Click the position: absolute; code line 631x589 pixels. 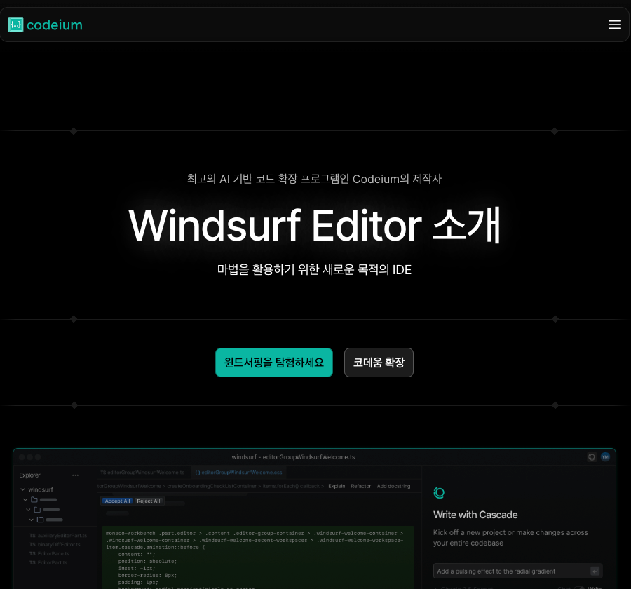147,561
